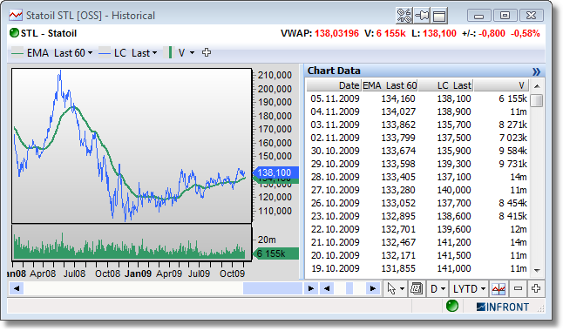Viewport: 563px width, 331px height.
Task: Click the Chart Data scroll down arrow
Action: (x=537, y=270)
